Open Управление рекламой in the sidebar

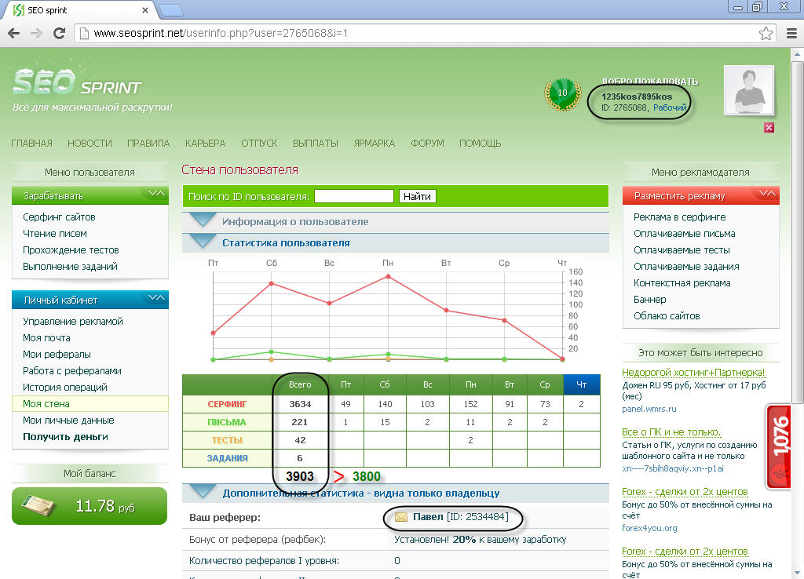coord(73,321)
